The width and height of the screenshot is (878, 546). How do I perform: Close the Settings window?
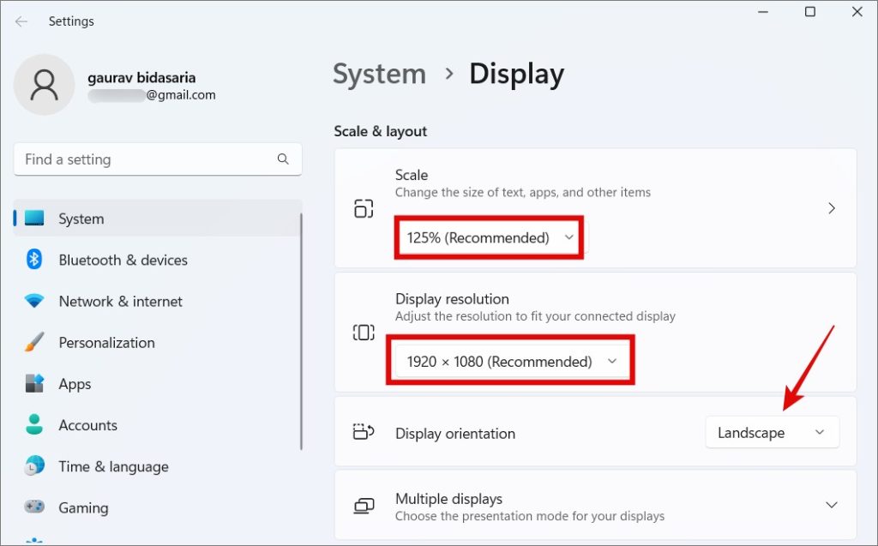857,12
